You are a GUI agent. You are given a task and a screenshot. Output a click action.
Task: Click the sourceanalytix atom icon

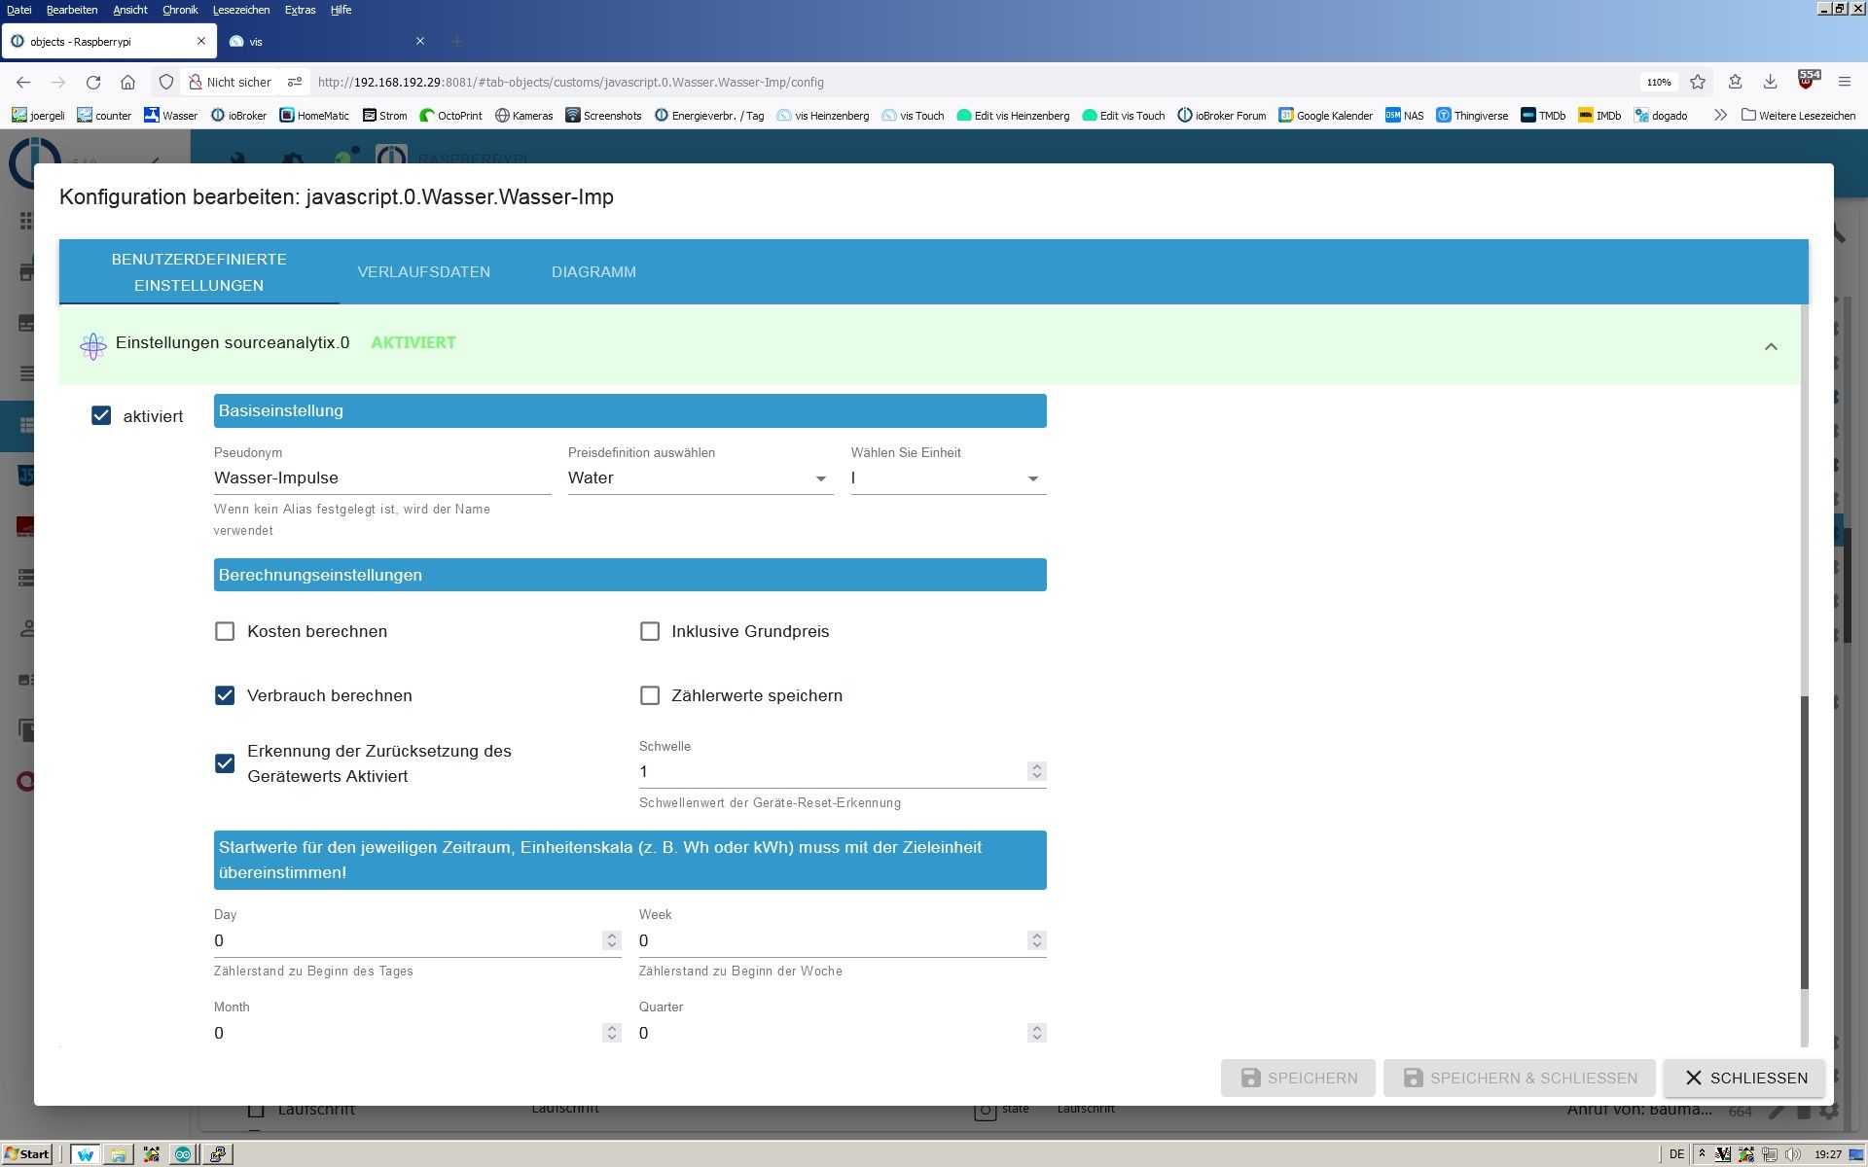[x=93, y=345]
